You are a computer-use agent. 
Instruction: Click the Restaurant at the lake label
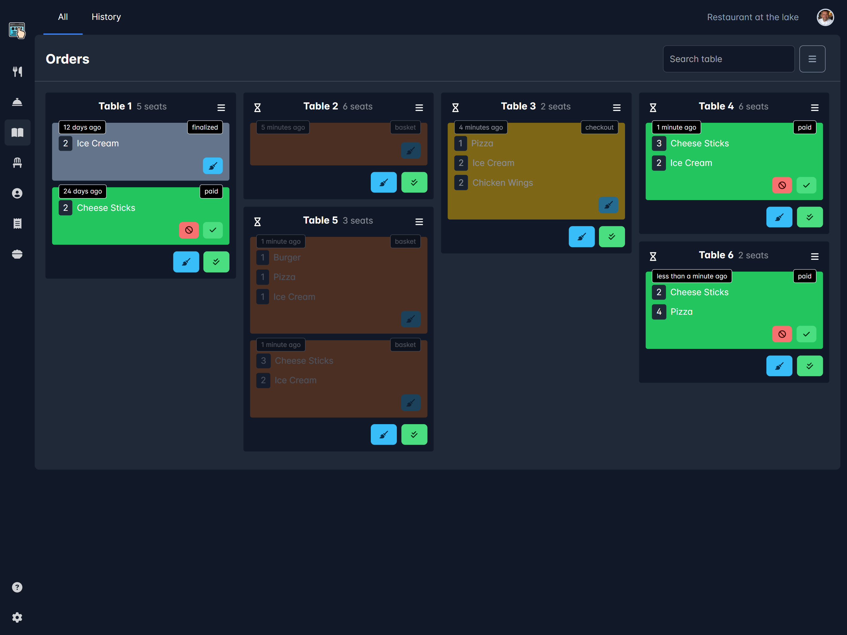click(752, 17)
